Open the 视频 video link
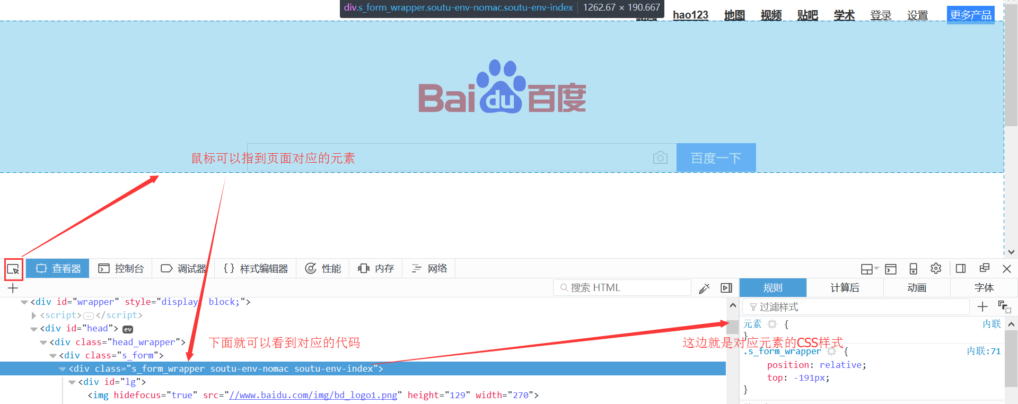This screenshot has height=404, width=1018. 771,15
